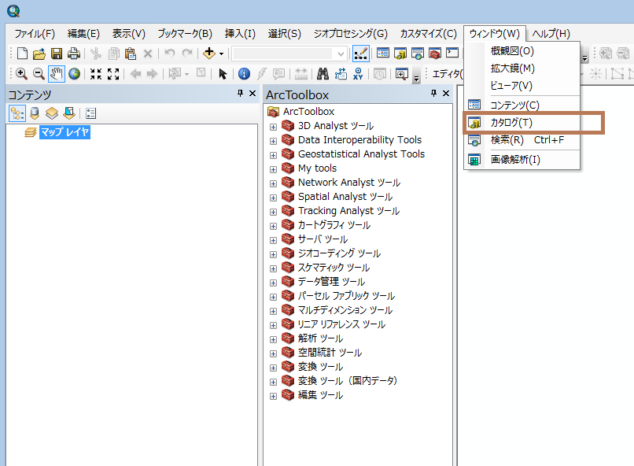
Task: Select the Zoom In magnifier tool
Action: [x=21, y=74]
